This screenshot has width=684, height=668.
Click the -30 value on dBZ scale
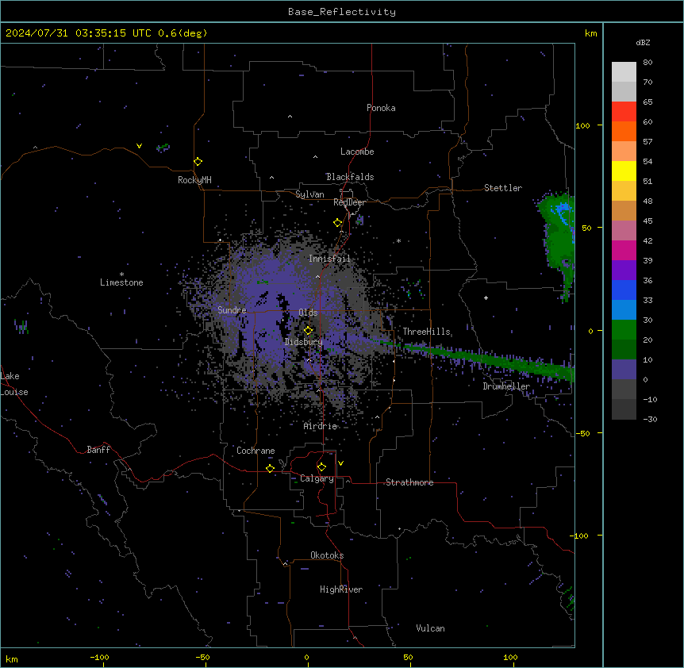[650, 419]
